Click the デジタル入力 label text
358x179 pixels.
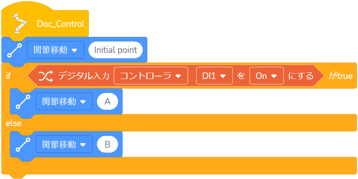(x=84, y=76)
